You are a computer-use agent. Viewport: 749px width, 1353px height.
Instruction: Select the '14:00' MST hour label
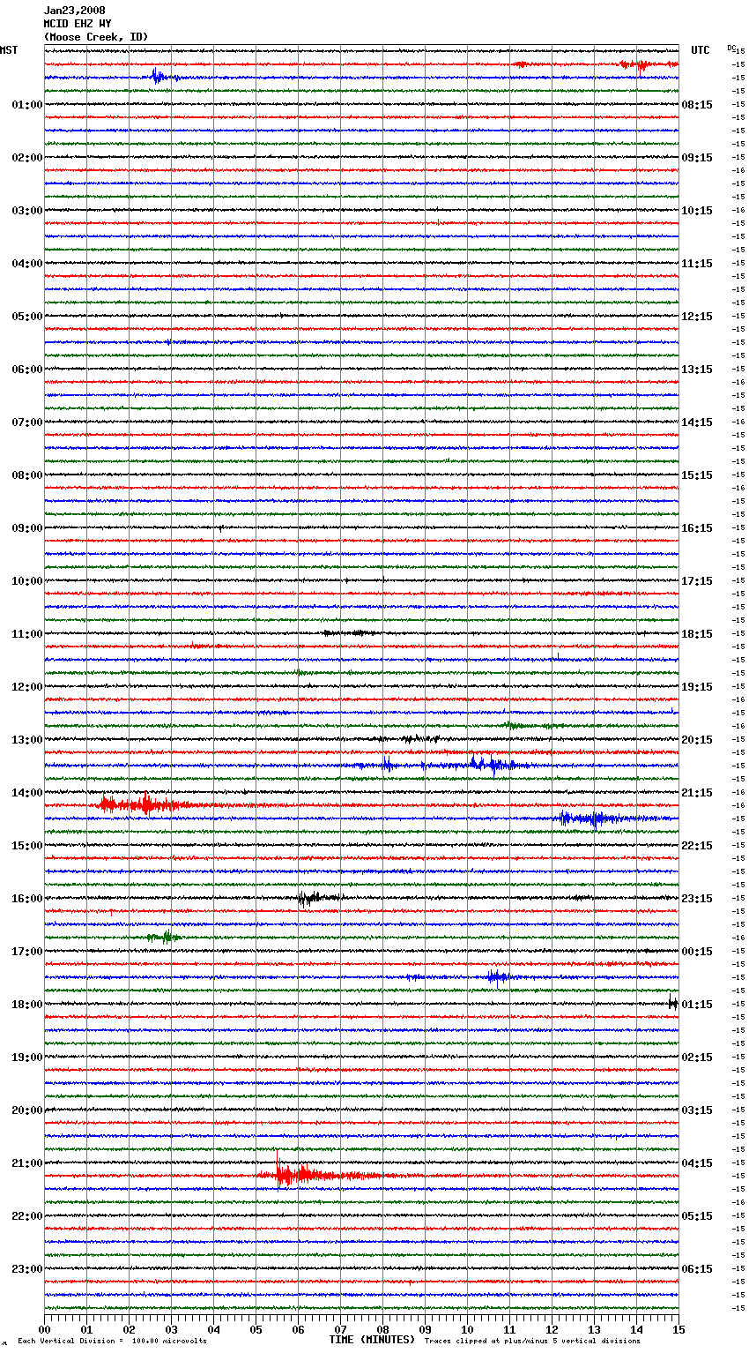coord(26,793)
